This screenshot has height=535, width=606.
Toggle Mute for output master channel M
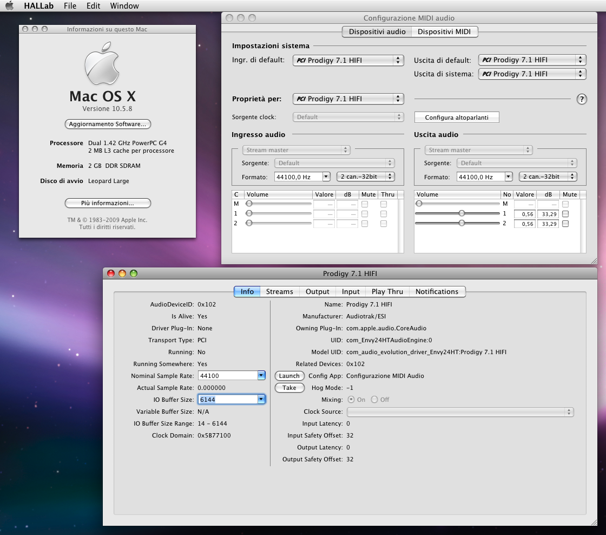point(565,204)
